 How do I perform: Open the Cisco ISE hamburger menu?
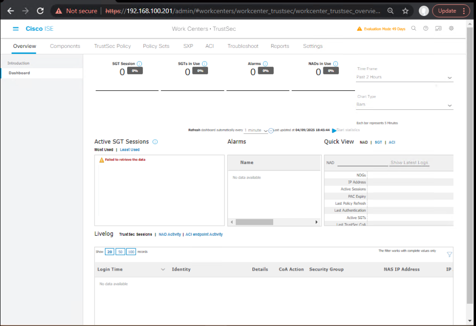[x=16, y=29]
